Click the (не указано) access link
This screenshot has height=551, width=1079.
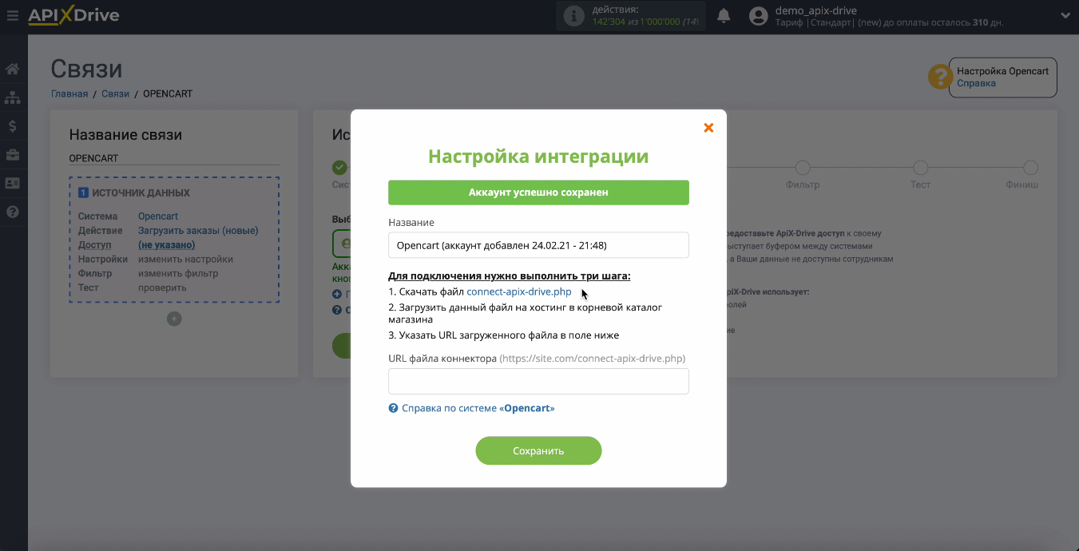166,245
